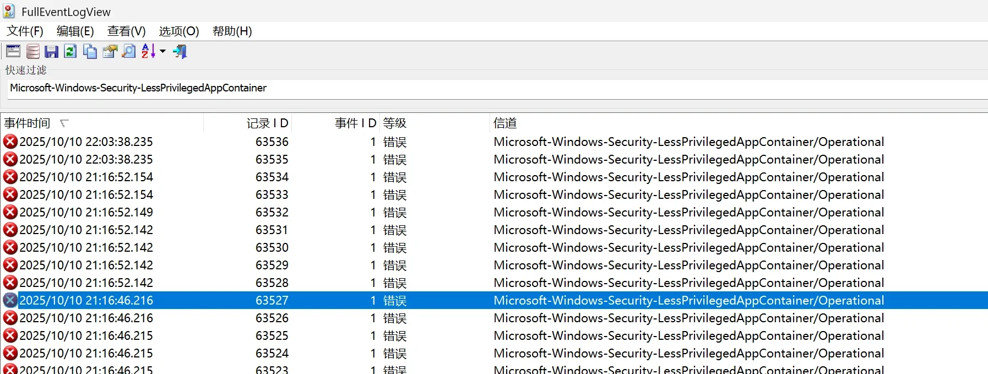This screenshot has width=988, height=374.
Task: Open the Advanced Options window icon
Action: click(13, 51)
